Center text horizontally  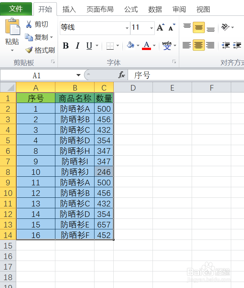click(199, 45)
